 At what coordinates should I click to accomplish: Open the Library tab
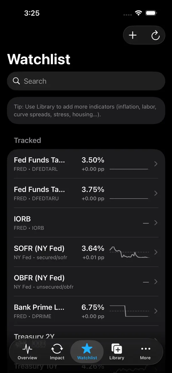(117, 352)
